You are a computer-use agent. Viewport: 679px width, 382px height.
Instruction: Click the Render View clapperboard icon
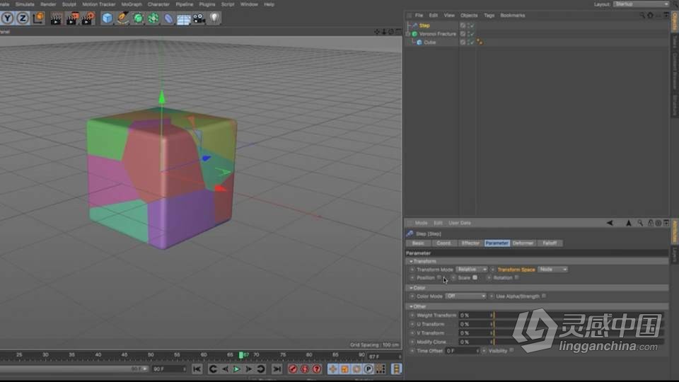56,18
